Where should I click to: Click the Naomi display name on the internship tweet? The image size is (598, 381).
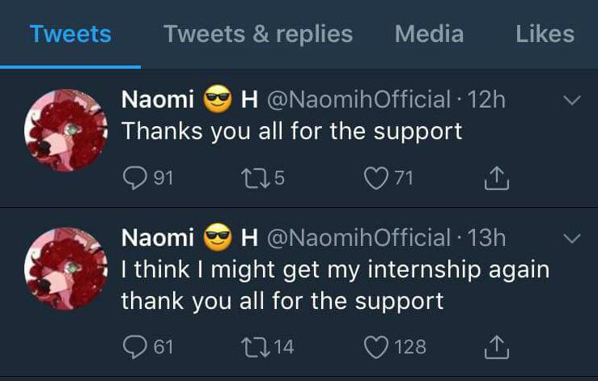157,237
